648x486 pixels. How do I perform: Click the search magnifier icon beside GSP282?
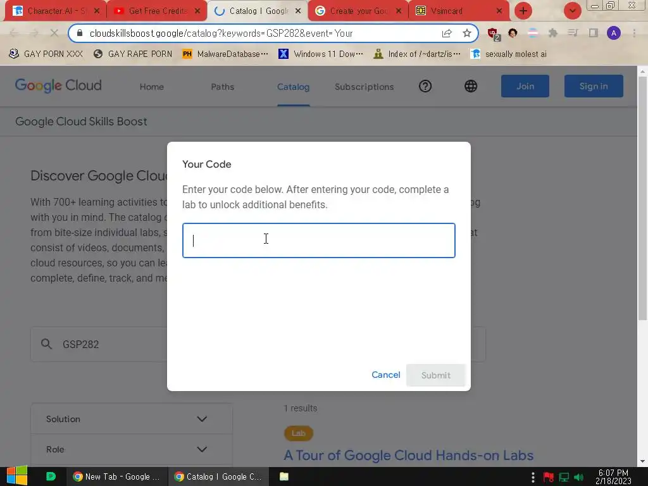[x=46, y=344]
